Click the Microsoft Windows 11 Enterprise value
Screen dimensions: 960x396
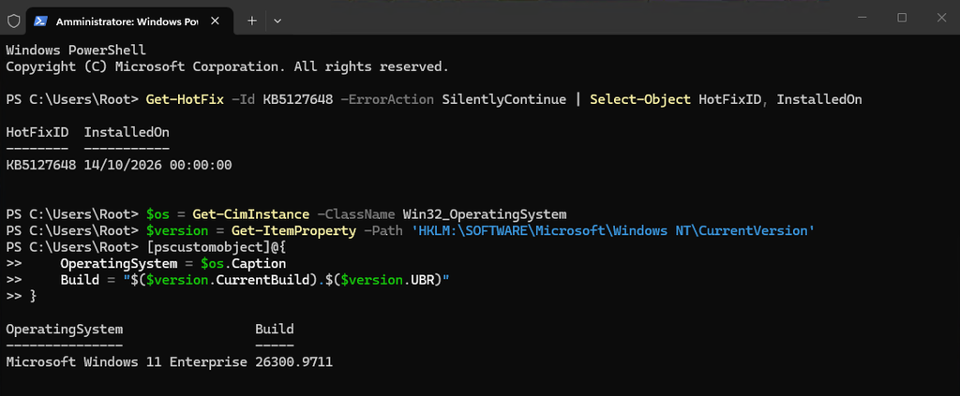[127, 362]
